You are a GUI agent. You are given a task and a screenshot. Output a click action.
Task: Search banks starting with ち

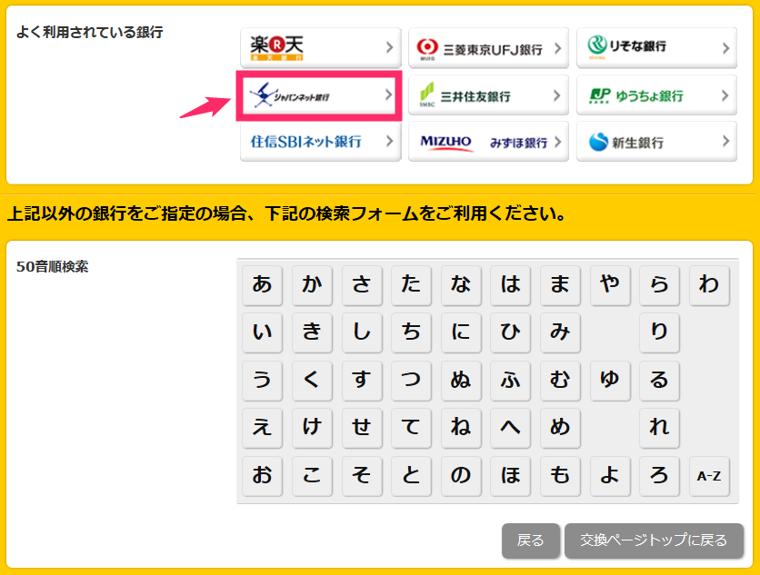(411, 332)
